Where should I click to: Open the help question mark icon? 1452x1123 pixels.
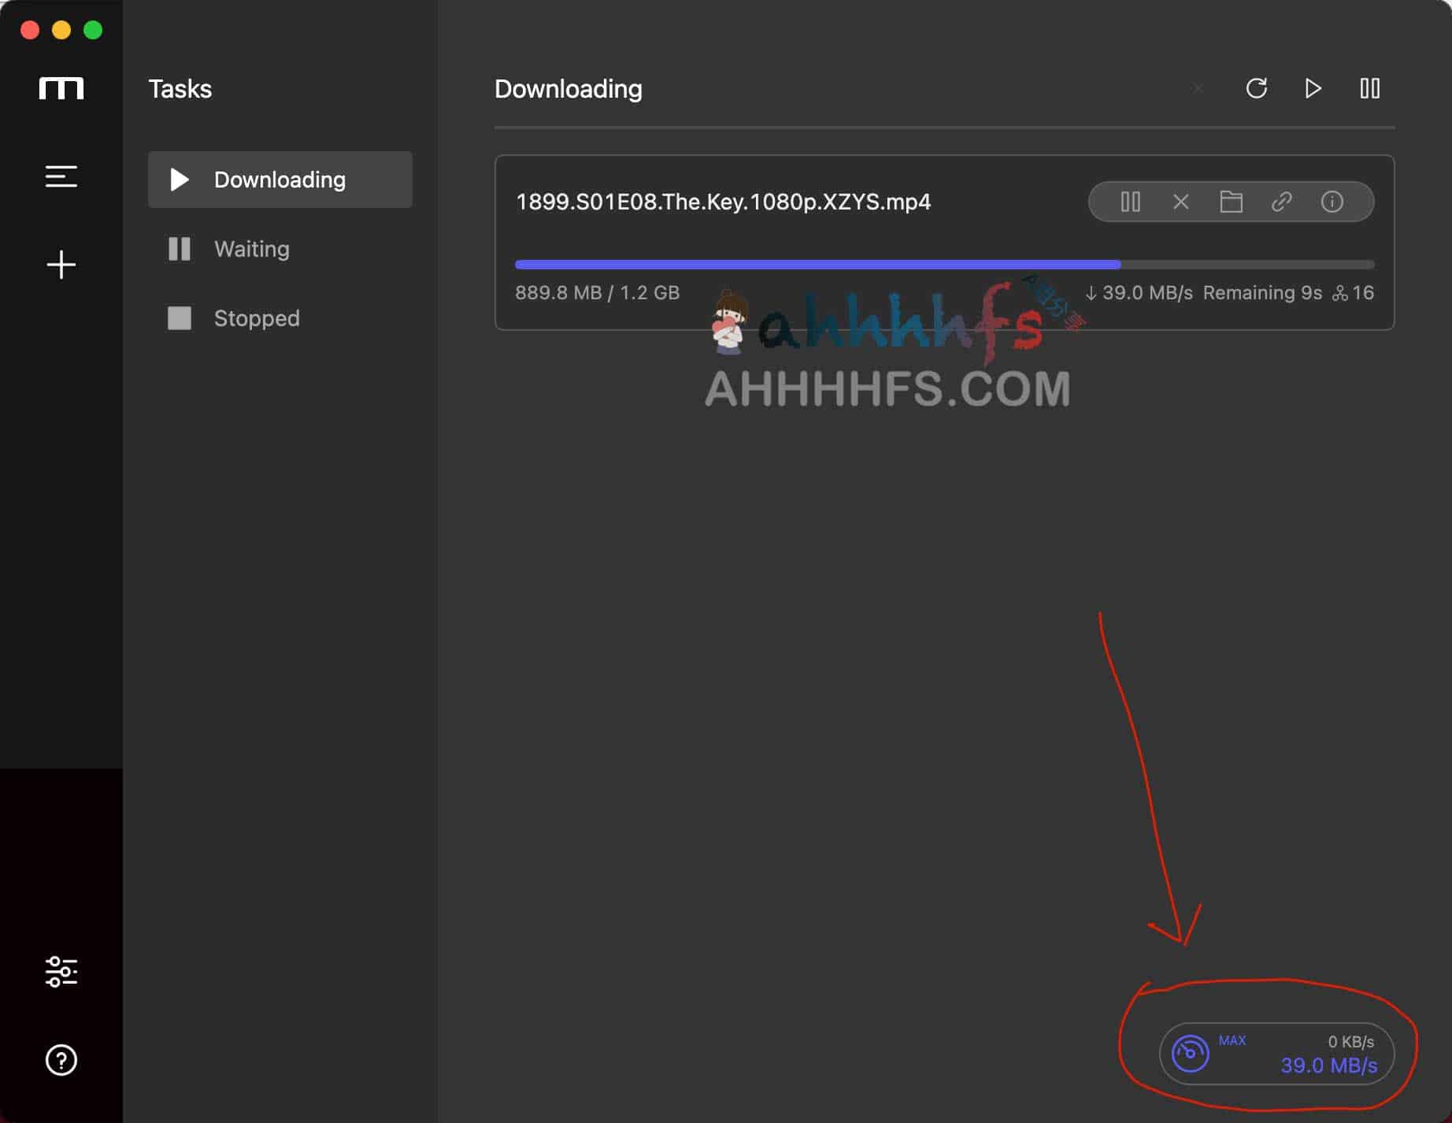[61, 1060]
